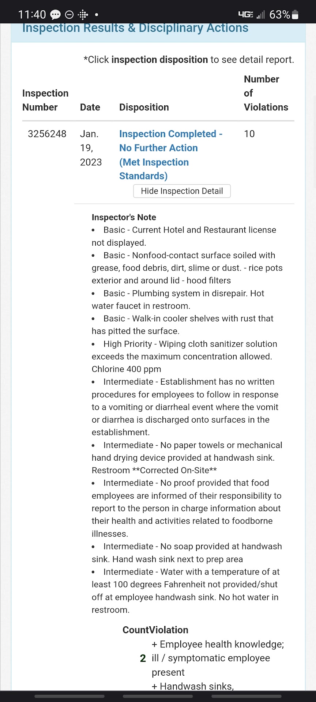Tap the Inspection Results & Disciplinary Actions heading
316x702 pixels.
[135, 28]
